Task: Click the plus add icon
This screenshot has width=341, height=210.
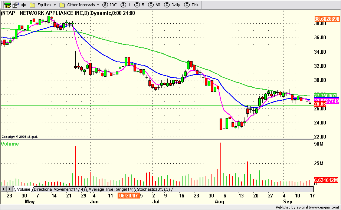Action: coord(23,5)
